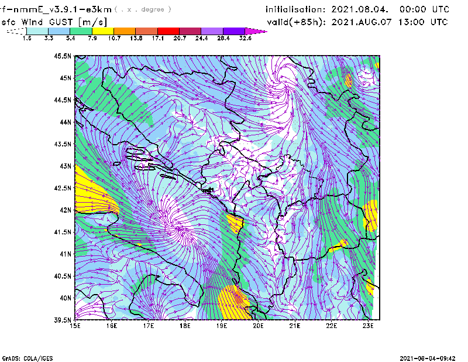This screenshot has width=468, height=362.
Task: Click the legend value 5.4
Action: (x=70, y=38)
